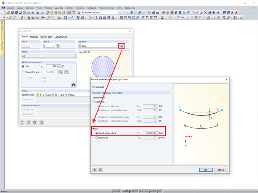Click the new line icon in second toolbar
Image resolution: width=258 pixels, height=193 pixels.
click(11, 17)
